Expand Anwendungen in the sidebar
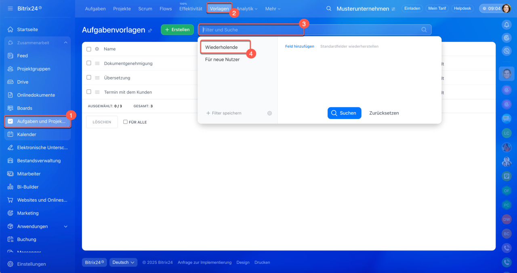 click(66, 227)
